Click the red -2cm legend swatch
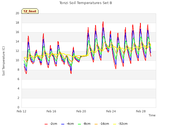The image size is (172, 129). 46,124
